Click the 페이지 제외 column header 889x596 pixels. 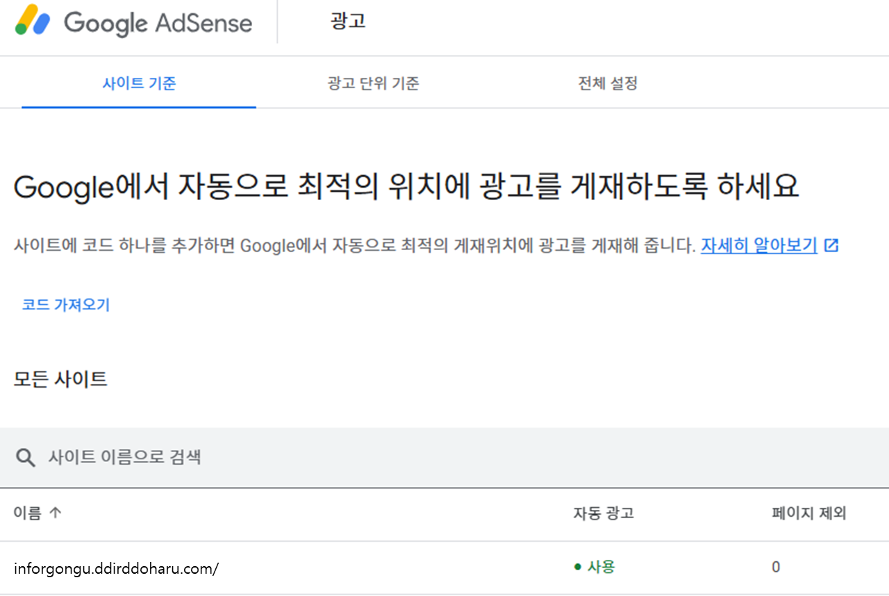[809, 513]
